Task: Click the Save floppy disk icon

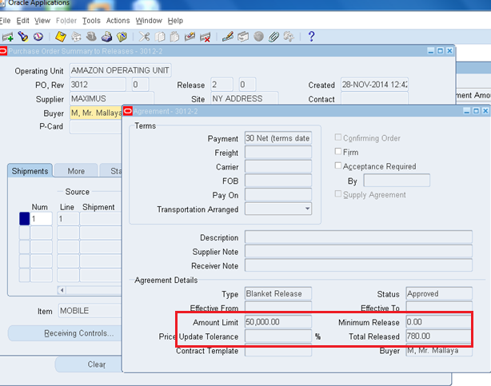Action: [61, 37]
